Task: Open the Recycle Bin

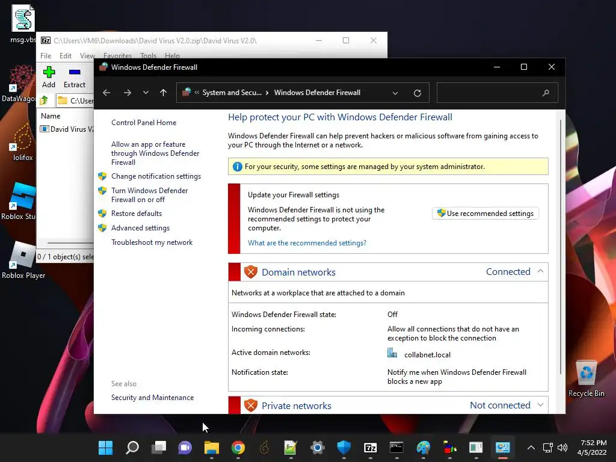Action: click(x=586, y=378)
